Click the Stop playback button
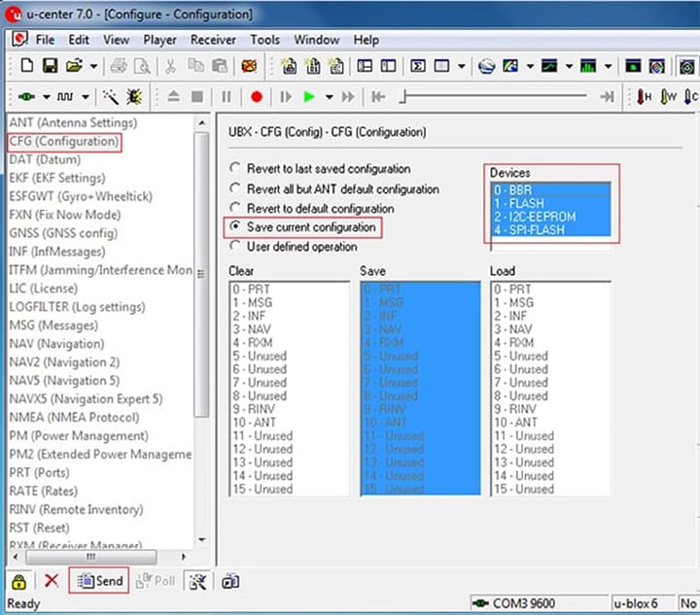Screen dimensions: 700x615 196,96
